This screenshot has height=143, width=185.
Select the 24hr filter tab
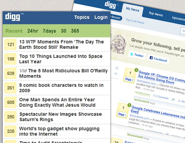[x=33, y=31]
